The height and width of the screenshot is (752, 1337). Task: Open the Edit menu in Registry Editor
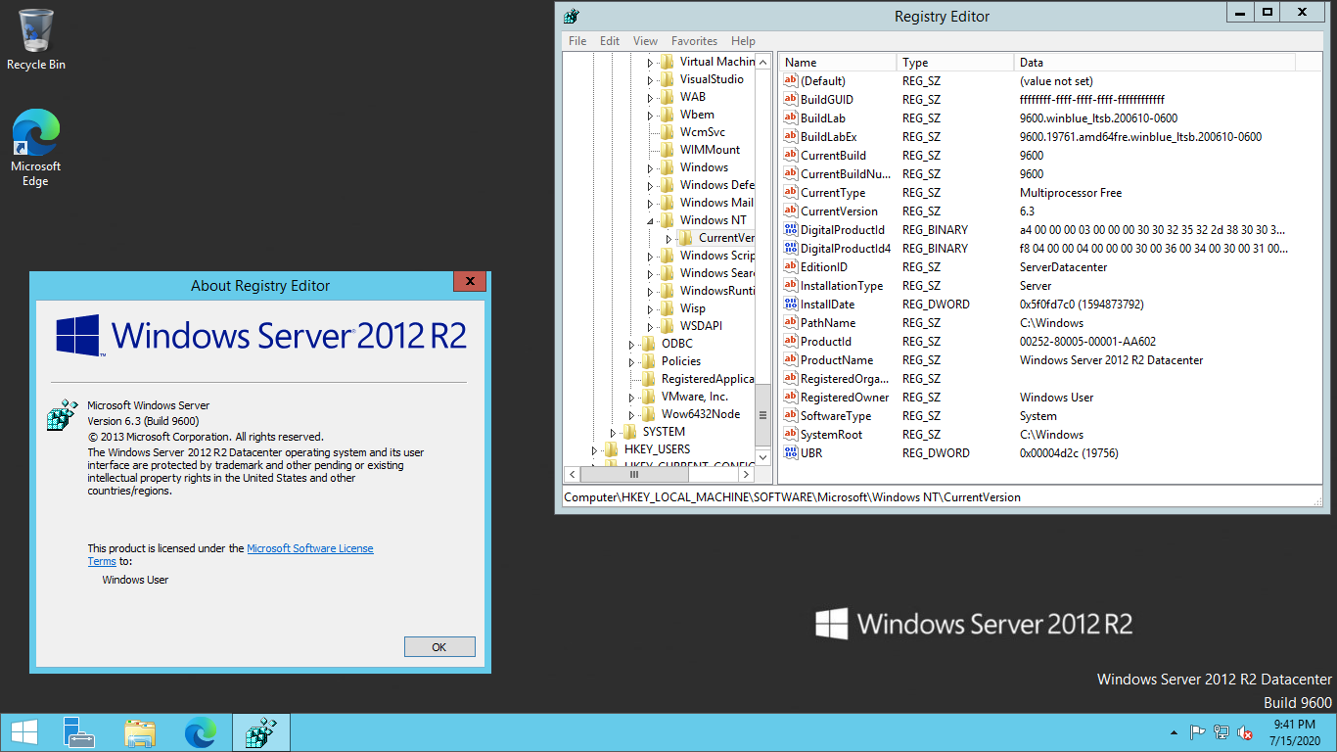tap(610, 41)
